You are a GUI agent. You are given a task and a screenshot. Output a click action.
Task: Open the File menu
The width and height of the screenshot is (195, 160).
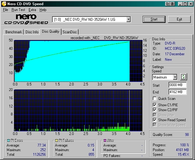(5, 10)
